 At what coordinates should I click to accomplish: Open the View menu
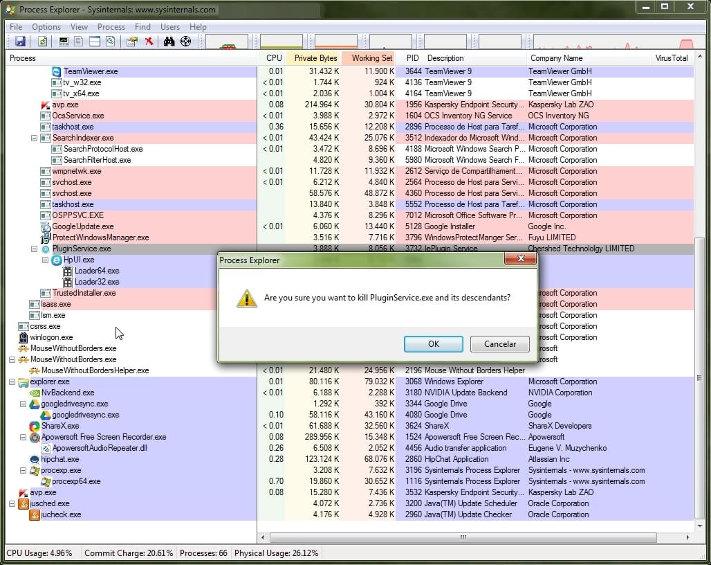pos(79,27)
